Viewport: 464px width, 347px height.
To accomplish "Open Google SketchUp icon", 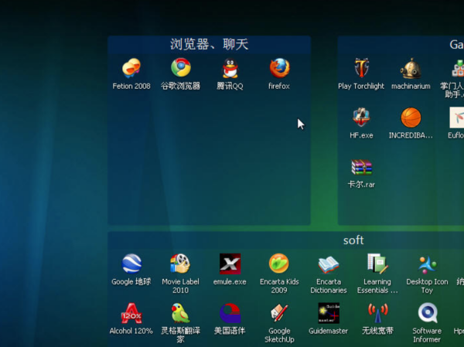I will coord(279,313).
